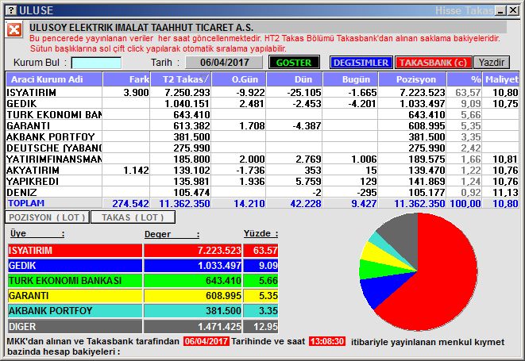Open DEGISIMLER changes view
The width and height of the screenshot is (525, 361).
361,63
